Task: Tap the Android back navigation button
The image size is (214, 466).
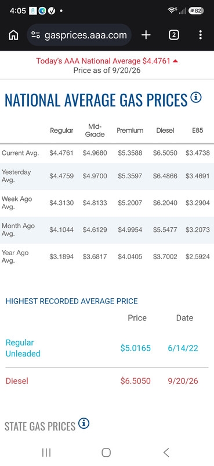Action: [x=166, y=453]
